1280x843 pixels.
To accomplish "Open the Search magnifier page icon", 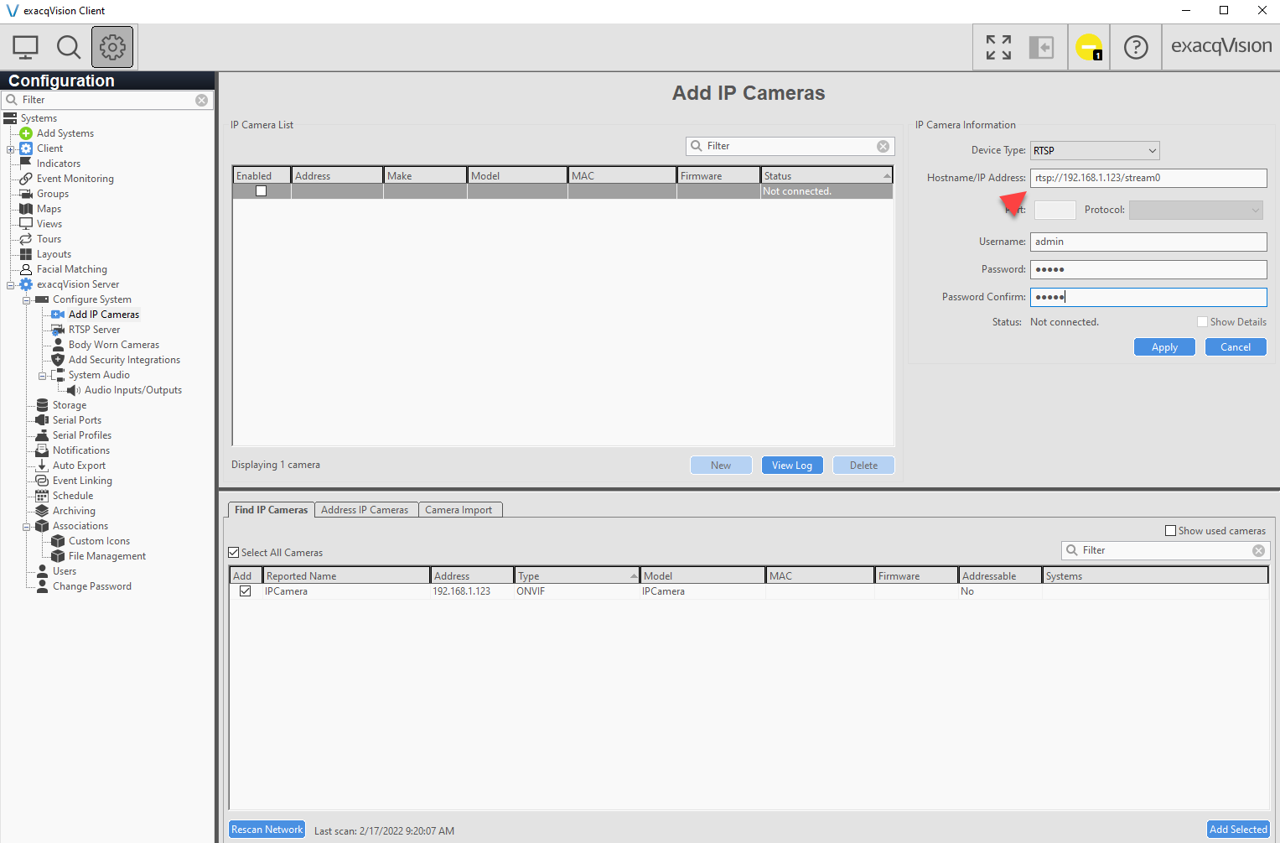I will pyautogui.click(x=69, y=47).
